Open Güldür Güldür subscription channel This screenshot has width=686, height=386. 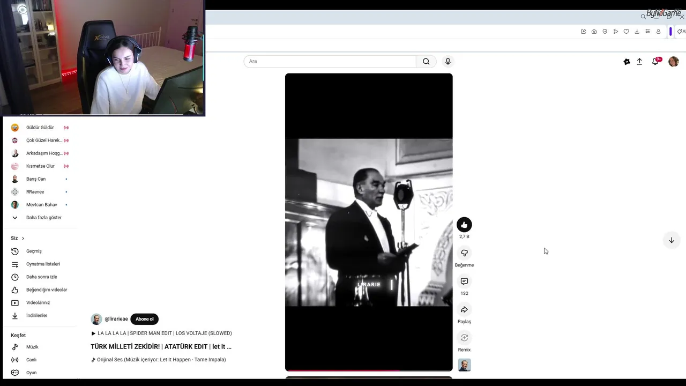pyautogui.click(x=40, y=128)
